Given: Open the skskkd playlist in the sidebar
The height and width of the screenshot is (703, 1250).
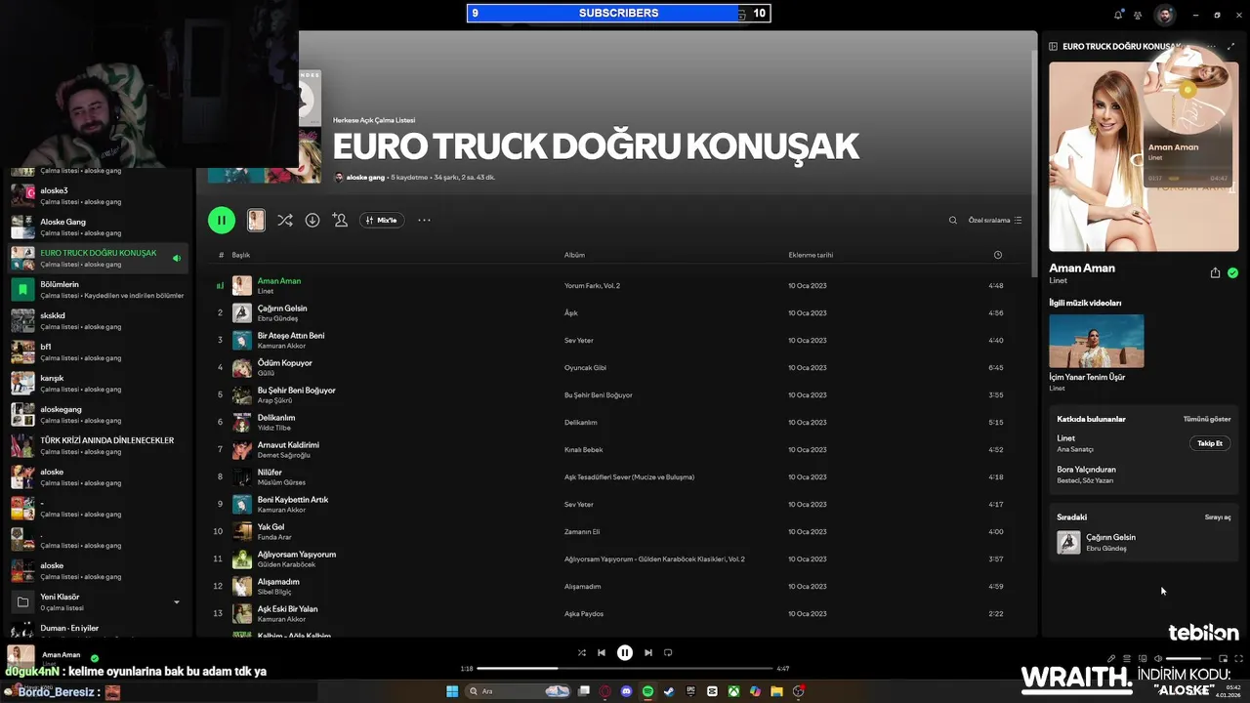Looking at the screenshot, I should click(96, 320).
